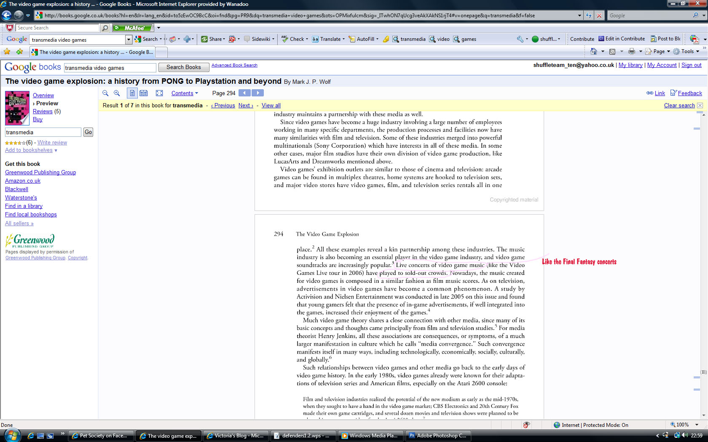Image resolution: width=708 pixels, height=442 pixels.
Task: Click the Search Books button
Action: pos(184,67)
